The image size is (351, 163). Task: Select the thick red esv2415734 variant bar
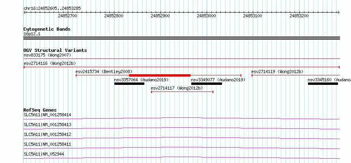160,75
